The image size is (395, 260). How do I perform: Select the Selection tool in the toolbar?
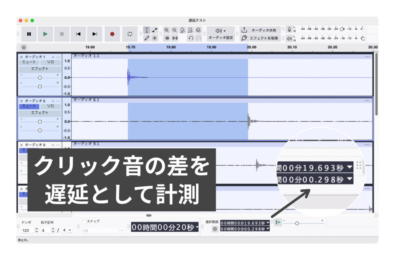coord(147,30)
